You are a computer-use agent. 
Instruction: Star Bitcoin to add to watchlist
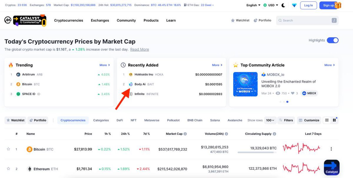pyautogui.click(x=8, y=149)
